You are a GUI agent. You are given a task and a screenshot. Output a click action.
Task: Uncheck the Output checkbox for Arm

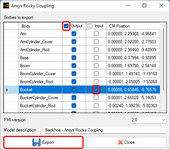(x=74, y=34)
